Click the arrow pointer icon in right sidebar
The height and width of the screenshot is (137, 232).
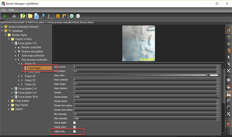click(x=229, y=57)
